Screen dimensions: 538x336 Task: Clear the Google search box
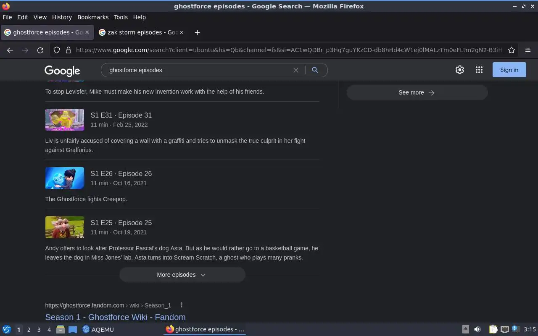tap(296, 70)
